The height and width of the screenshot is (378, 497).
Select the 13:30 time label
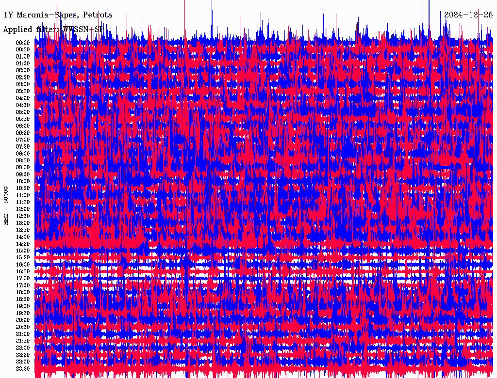23,230
